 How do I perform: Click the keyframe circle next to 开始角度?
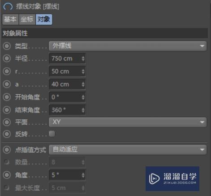[7, 97]
